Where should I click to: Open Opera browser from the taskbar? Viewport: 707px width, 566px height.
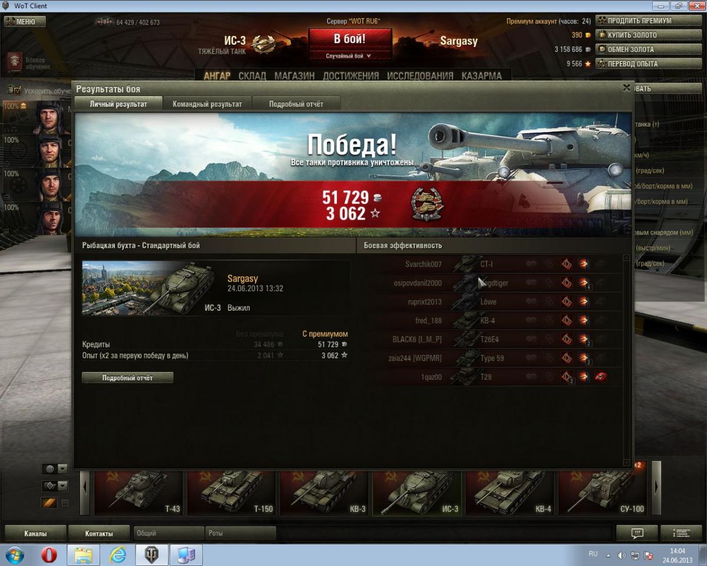(49, 555)
